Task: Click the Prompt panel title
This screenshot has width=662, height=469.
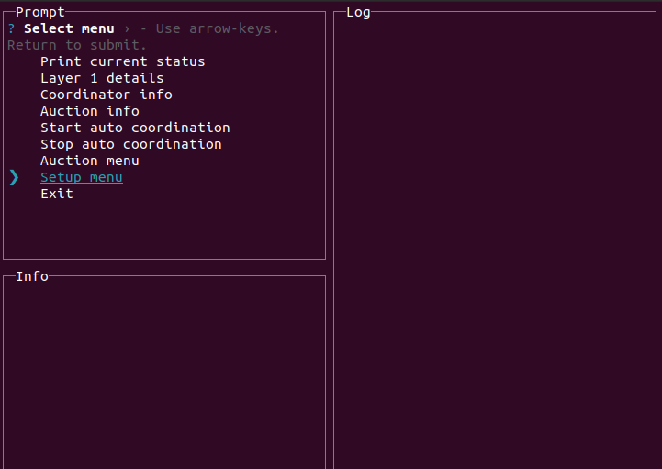Action: click(40, 12)
